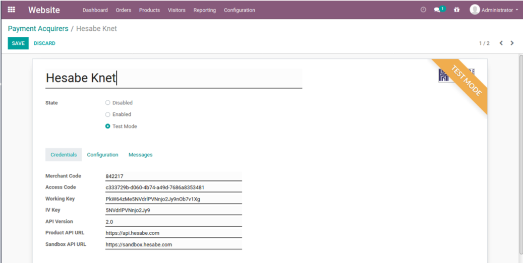Click the page vertical scrollbar
Viewport: 523px width, 263px height.
[520, 151]
